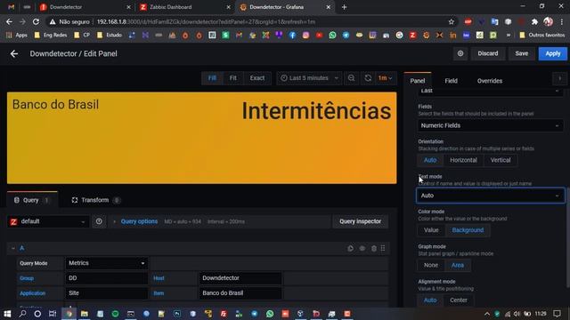
Task: Open the Facebook bookmark icon
Action: (292, 36)
